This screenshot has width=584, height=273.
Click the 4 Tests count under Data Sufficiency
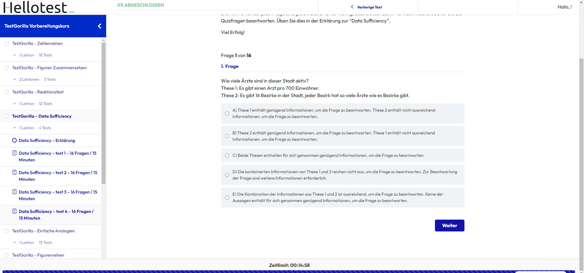pyautogui.click(x=45, y=128)
